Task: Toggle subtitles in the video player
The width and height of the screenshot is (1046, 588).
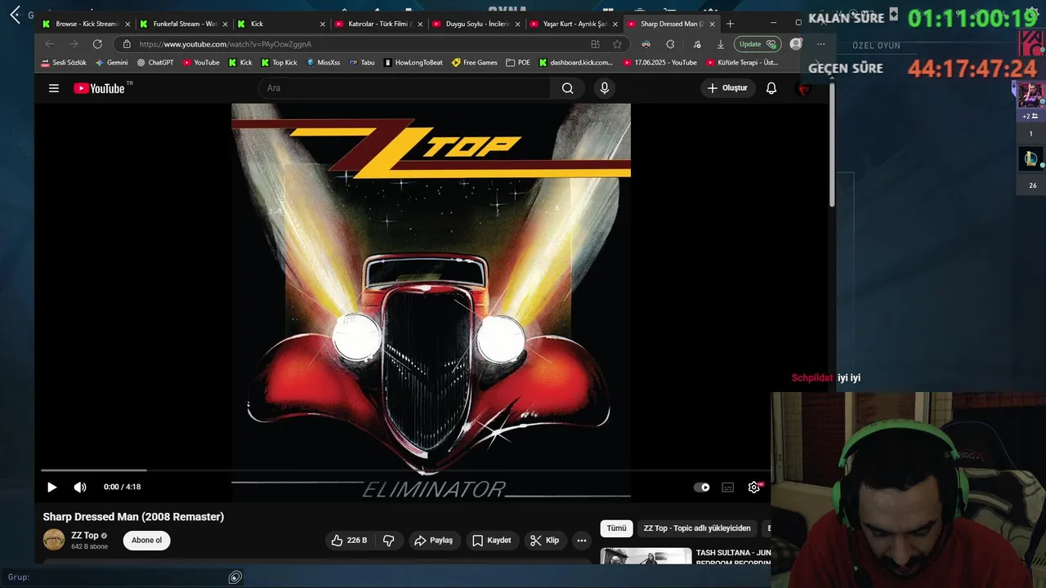Action: pyautogui.click(x=727, y=488)
